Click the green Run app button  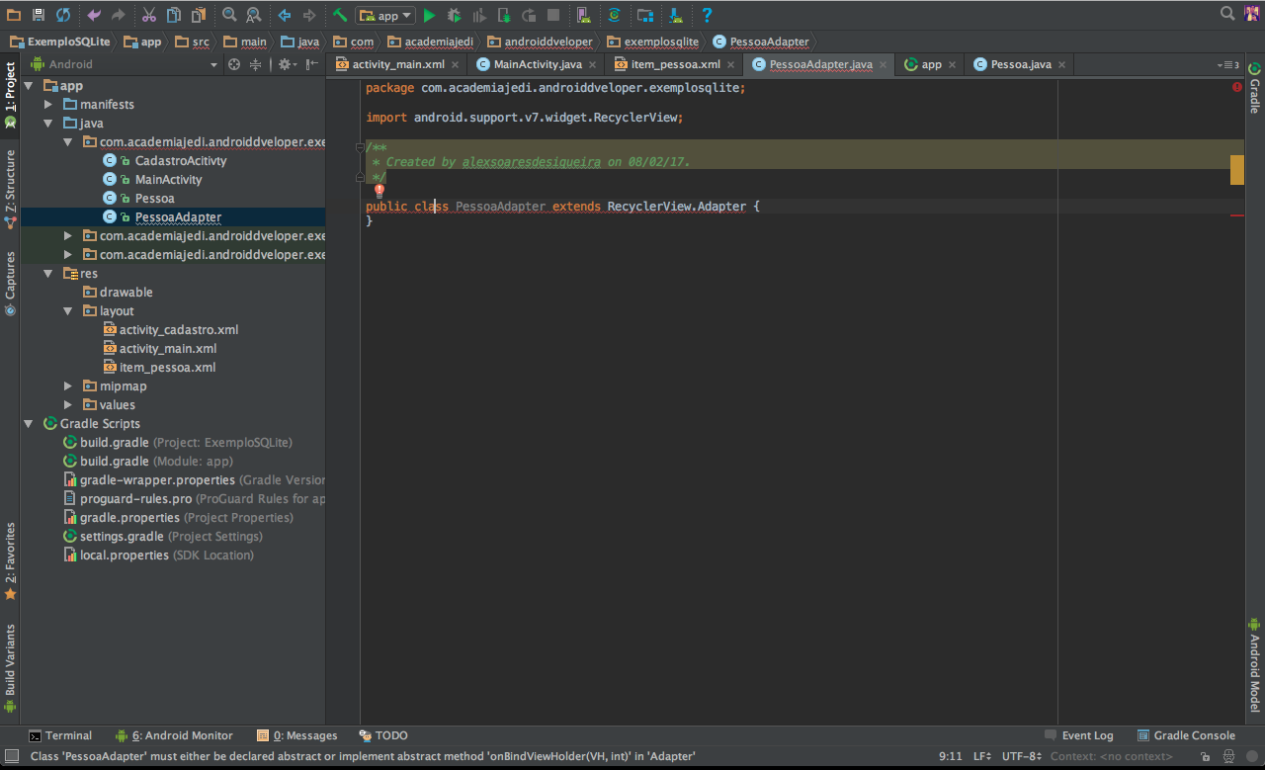(x=429, y=15)
